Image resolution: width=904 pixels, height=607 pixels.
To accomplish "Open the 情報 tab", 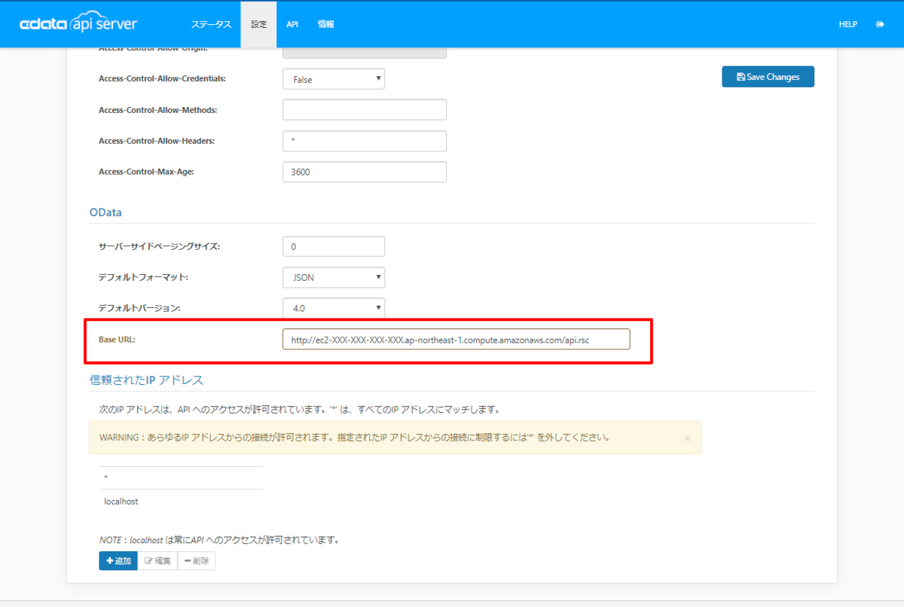I will tap(326, 24).
